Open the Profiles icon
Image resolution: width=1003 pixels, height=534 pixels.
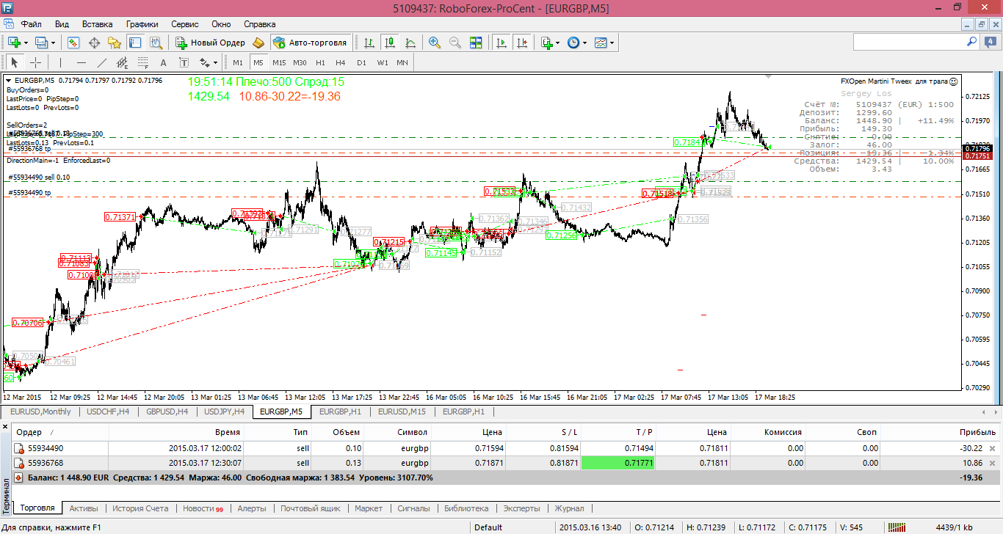41,43
